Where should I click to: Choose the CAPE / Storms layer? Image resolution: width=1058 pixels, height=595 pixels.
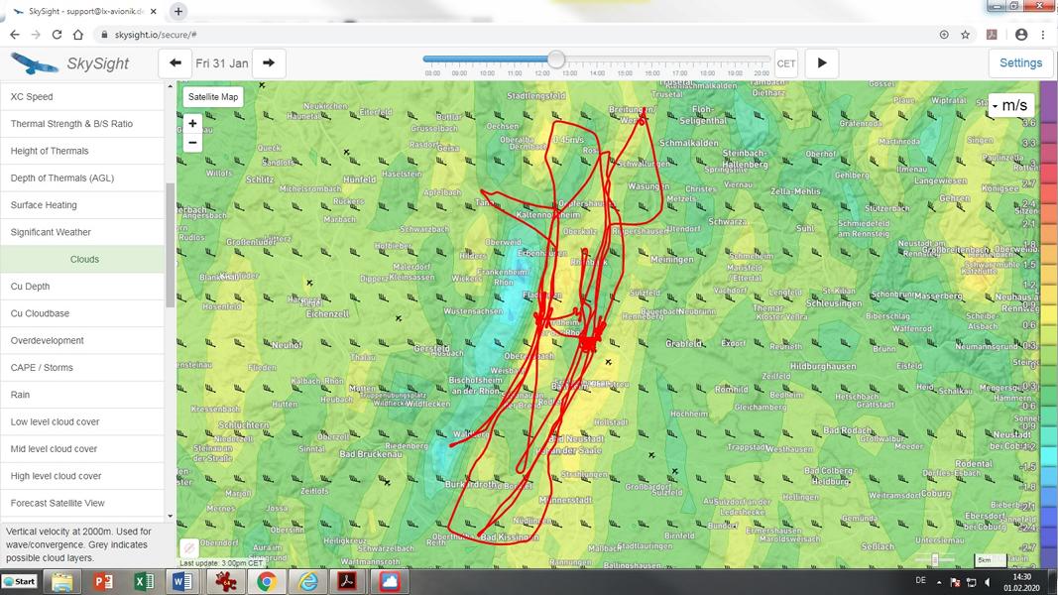42,368
